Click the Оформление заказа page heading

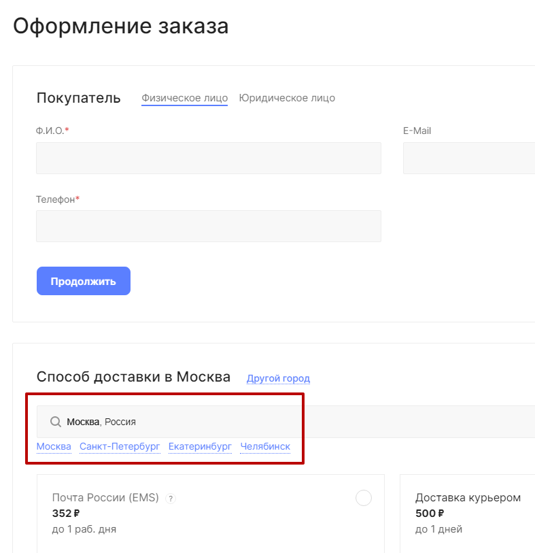[121, 26]
